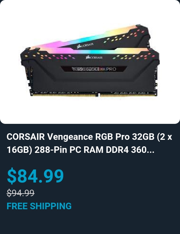Click the "288-Pin PC RAM DDR4" title line
Screen dimensions: 180x234
[82, 150]
